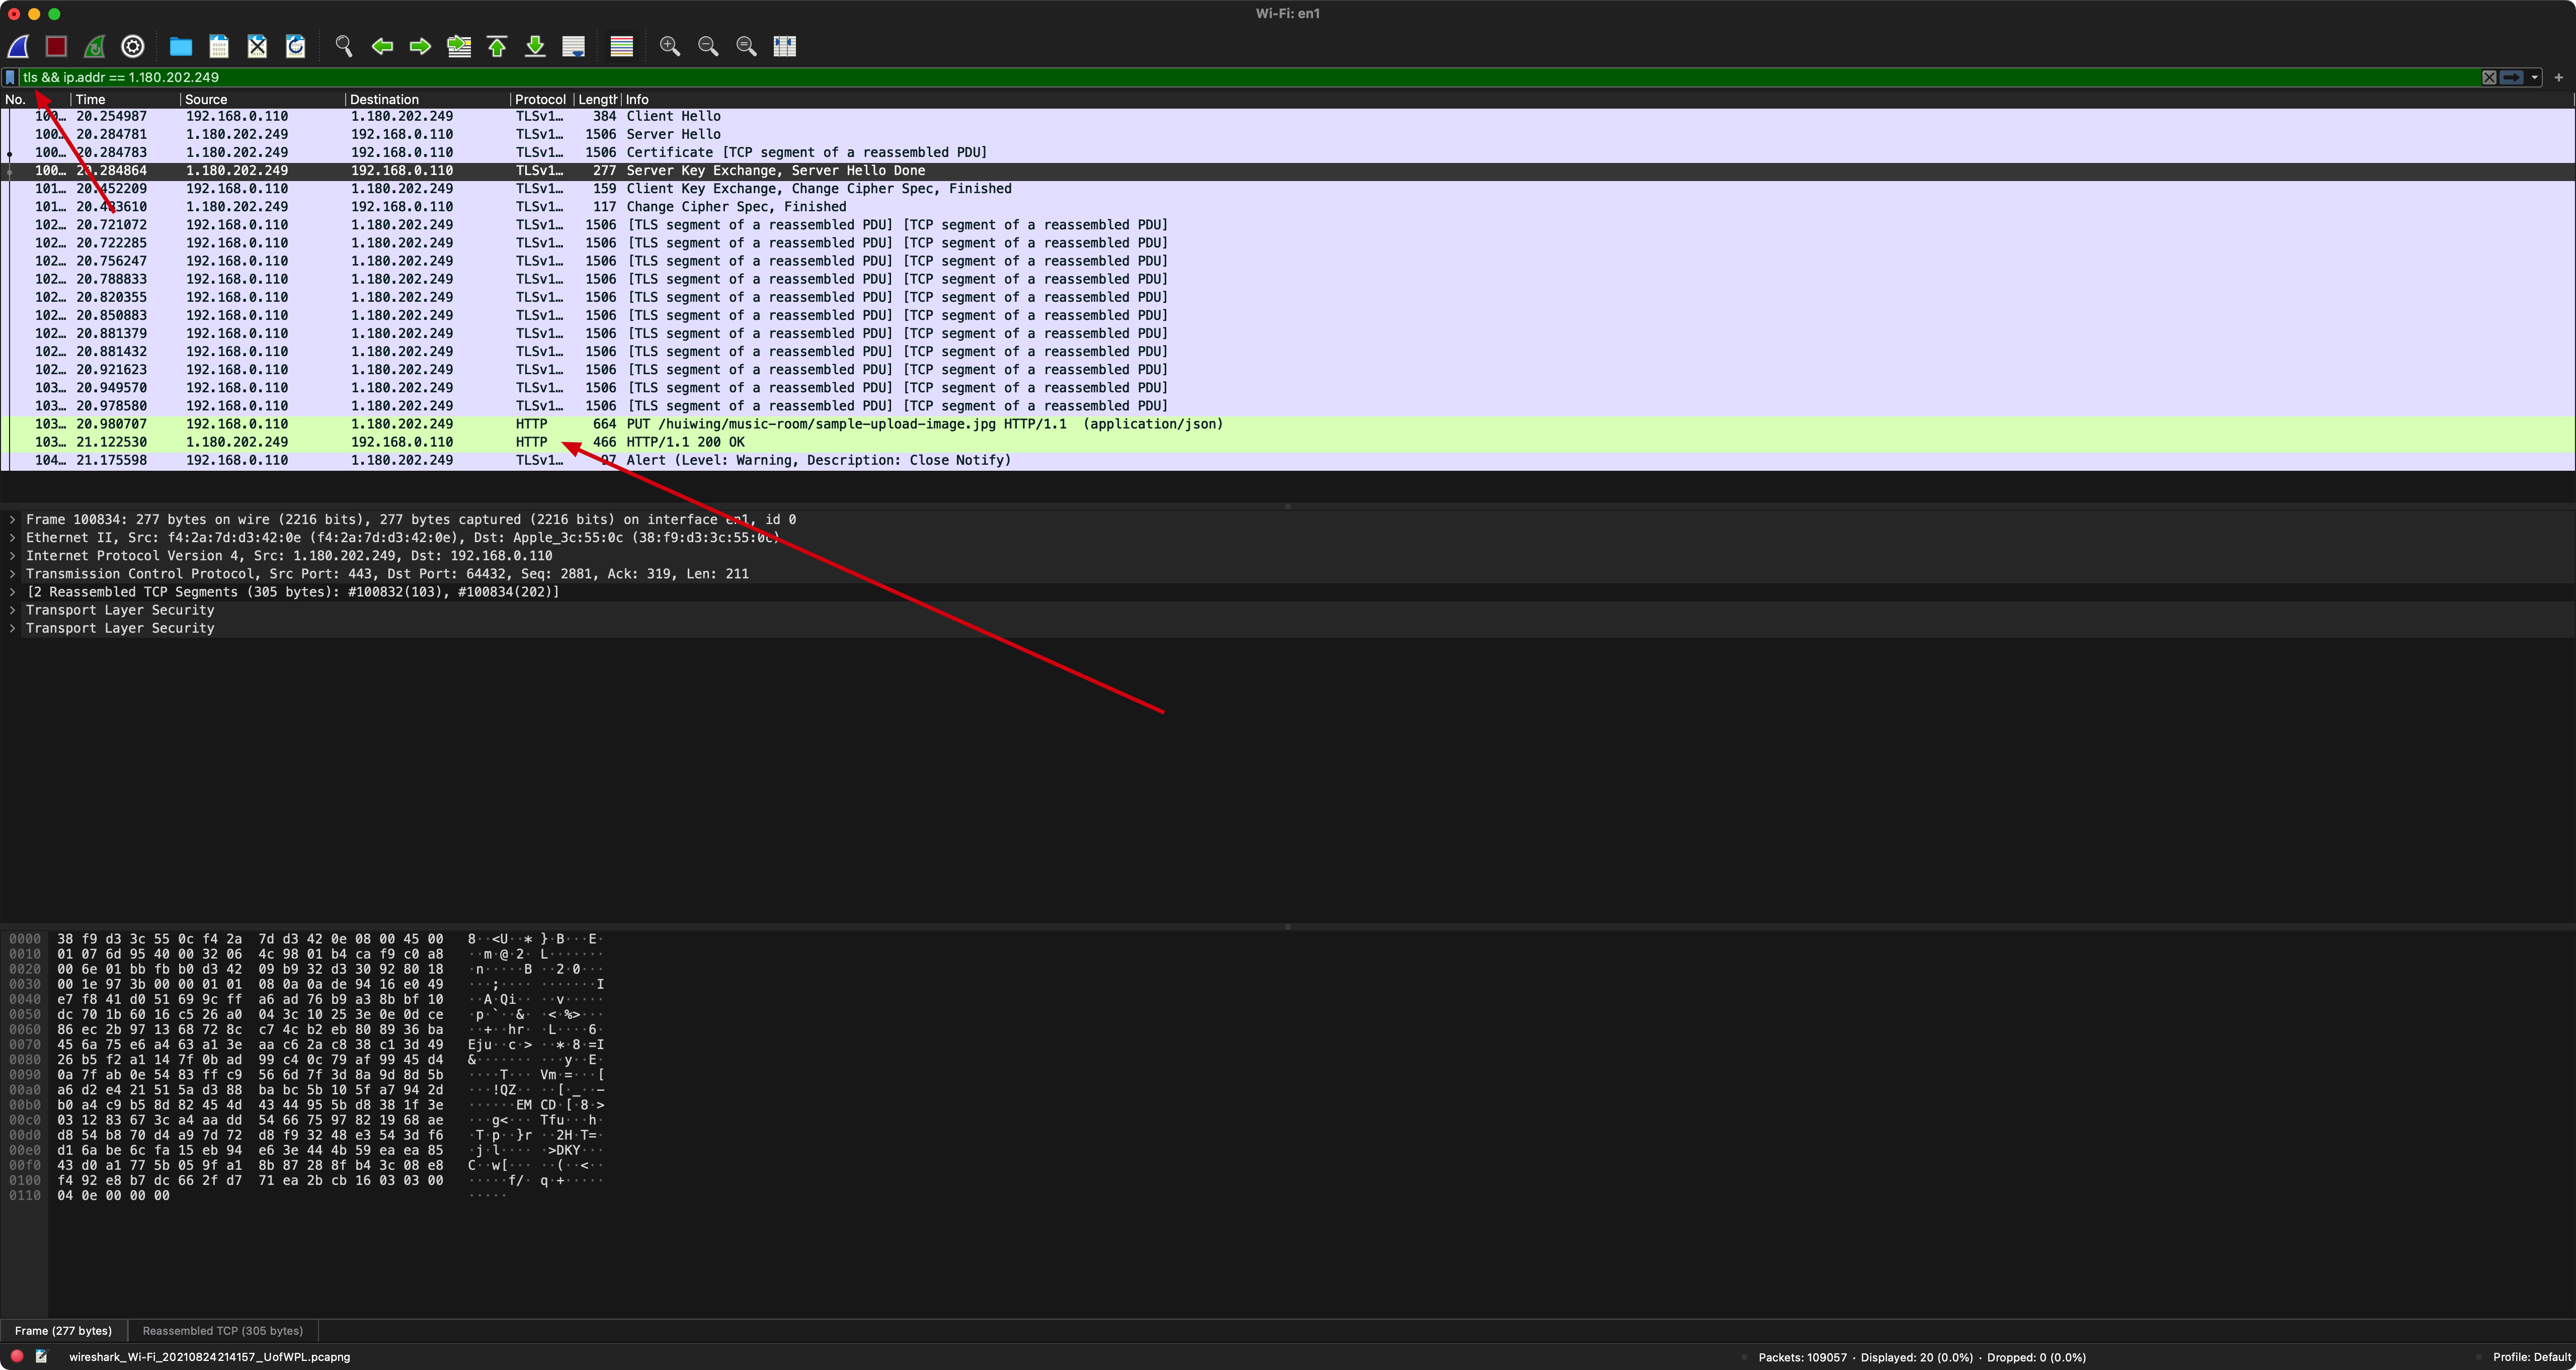Stop the running packet capture
2576x1370 pixels.
click(x=56, y=46)
